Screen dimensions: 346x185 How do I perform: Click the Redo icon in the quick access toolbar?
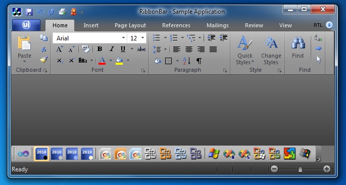coord(51,12)
